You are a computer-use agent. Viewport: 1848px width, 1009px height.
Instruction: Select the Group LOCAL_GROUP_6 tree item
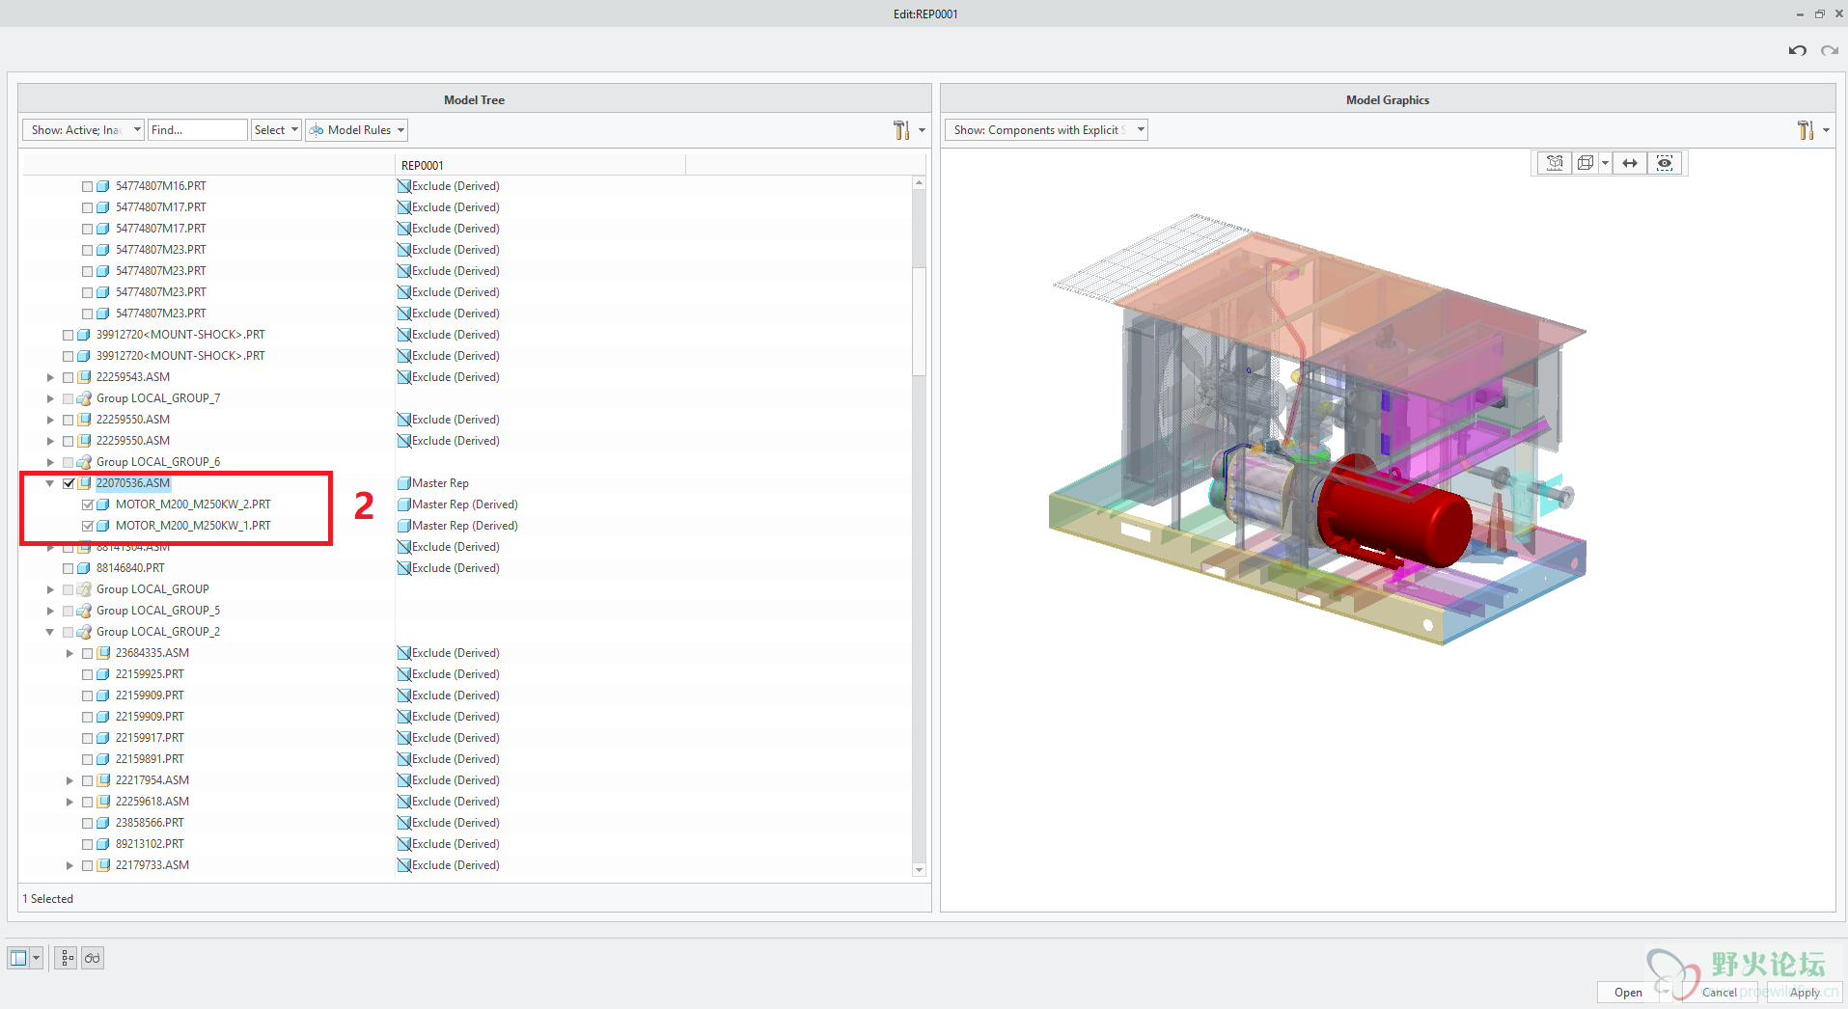click(158, 462)
